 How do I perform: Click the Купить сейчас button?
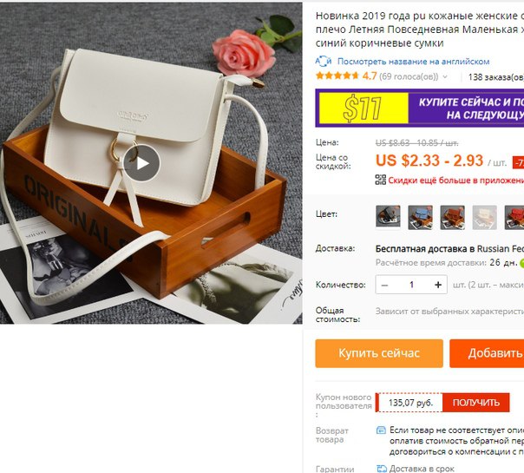tap(379, 353)
